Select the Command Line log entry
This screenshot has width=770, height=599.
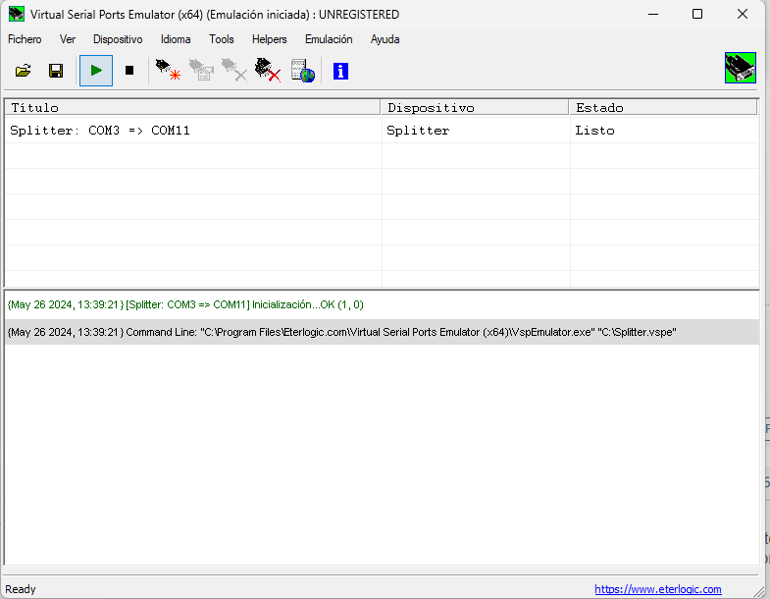pos(341,333)
